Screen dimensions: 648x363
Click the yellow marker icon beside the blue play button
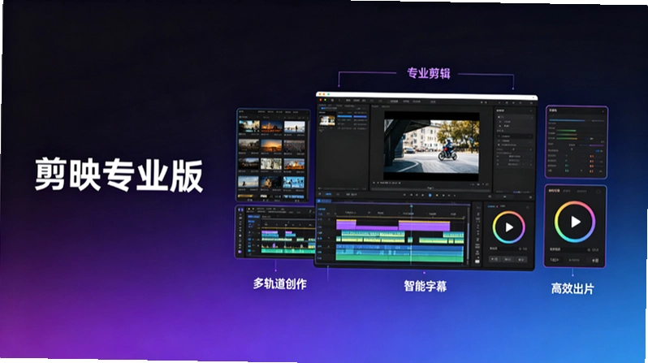[437, 195]
